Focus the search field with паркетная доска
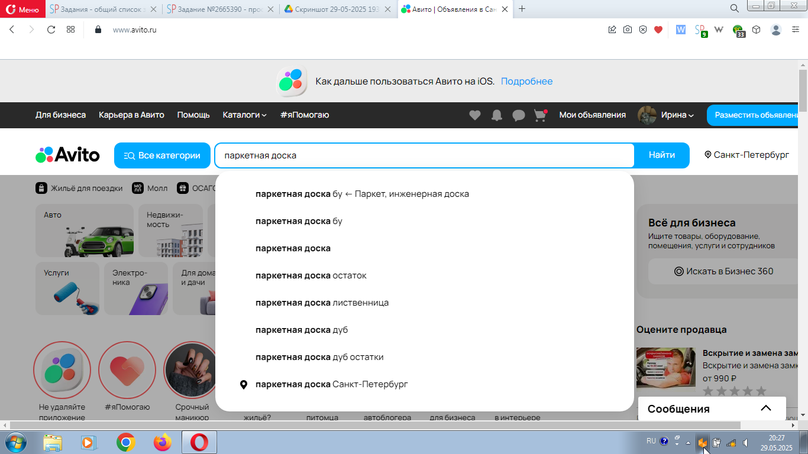 coord(424,155)
